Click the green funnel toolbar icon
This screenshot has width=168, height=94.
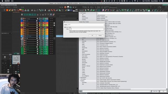pos(23,10)
